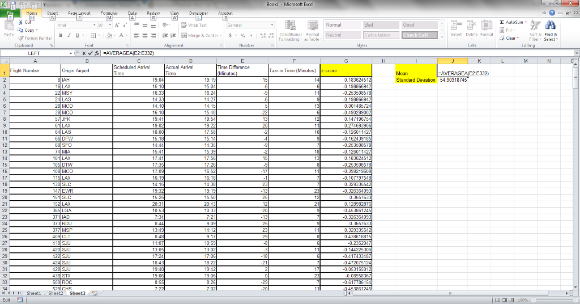Apply the Calculation cell style
580x304 pixels.
click(x=381, y=35)
